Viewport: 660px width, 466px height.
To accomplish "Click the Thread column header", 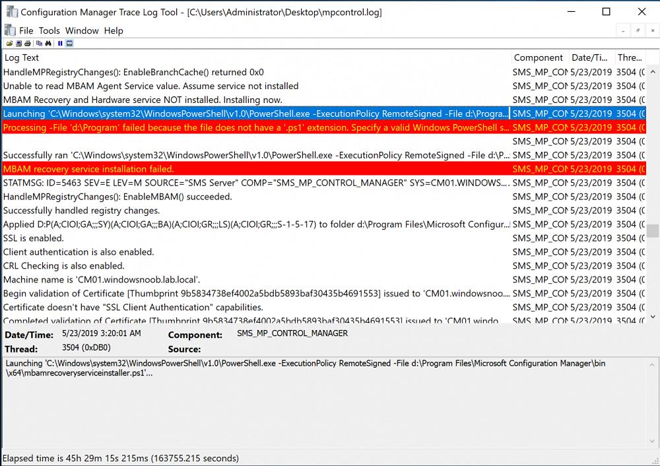I will click(x=630, y=57).
